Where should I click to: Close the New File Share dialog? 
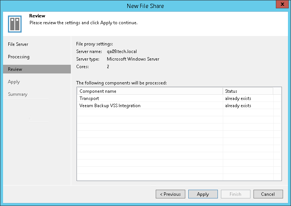[282, 5]
